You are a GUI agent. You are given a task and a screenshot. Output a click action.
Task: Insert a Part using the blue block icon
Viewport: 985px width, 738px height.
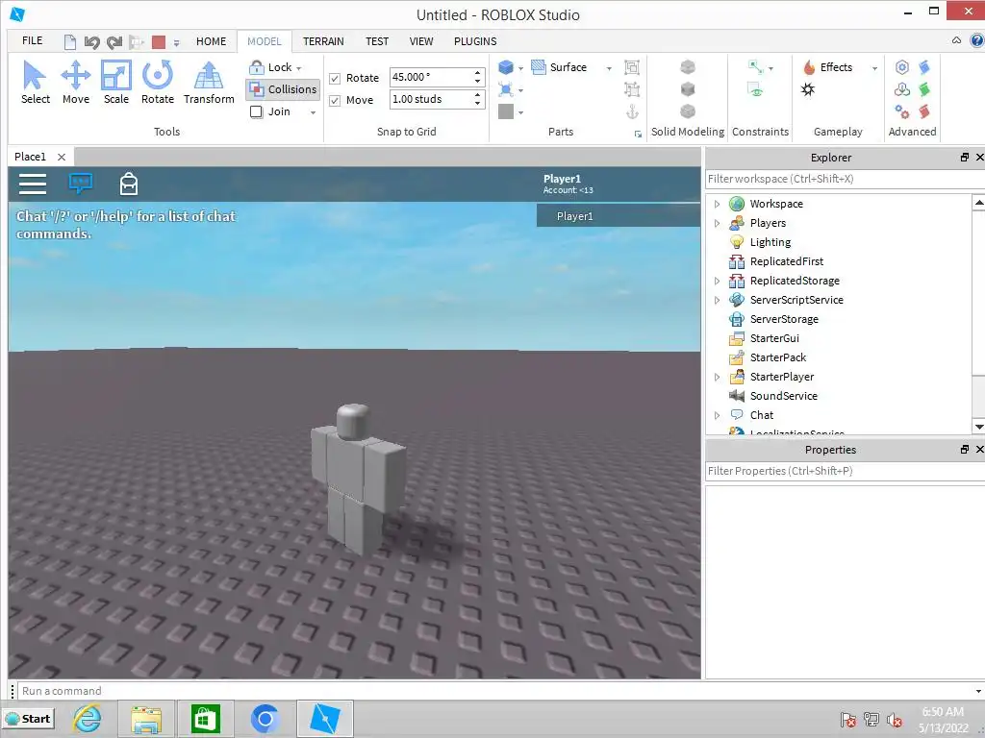pyautogui.click(x=506, y=67)
